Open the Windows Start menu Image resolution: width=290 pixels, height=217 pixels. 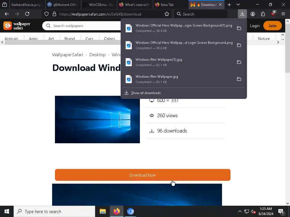[7, 211]
